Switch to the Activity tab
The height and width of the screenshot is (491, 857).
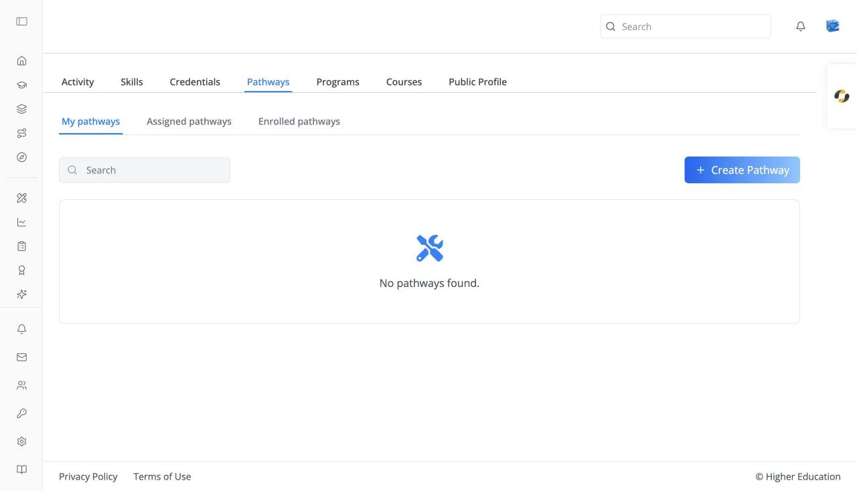78,82
